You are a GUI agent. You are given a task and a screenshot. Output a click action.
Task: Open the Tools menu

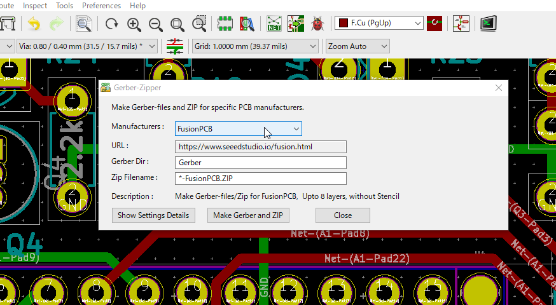click(x=64, y=6)
